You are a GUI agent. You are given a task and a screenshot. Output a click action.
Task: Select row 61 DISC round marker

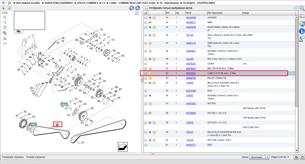[145, 145]
